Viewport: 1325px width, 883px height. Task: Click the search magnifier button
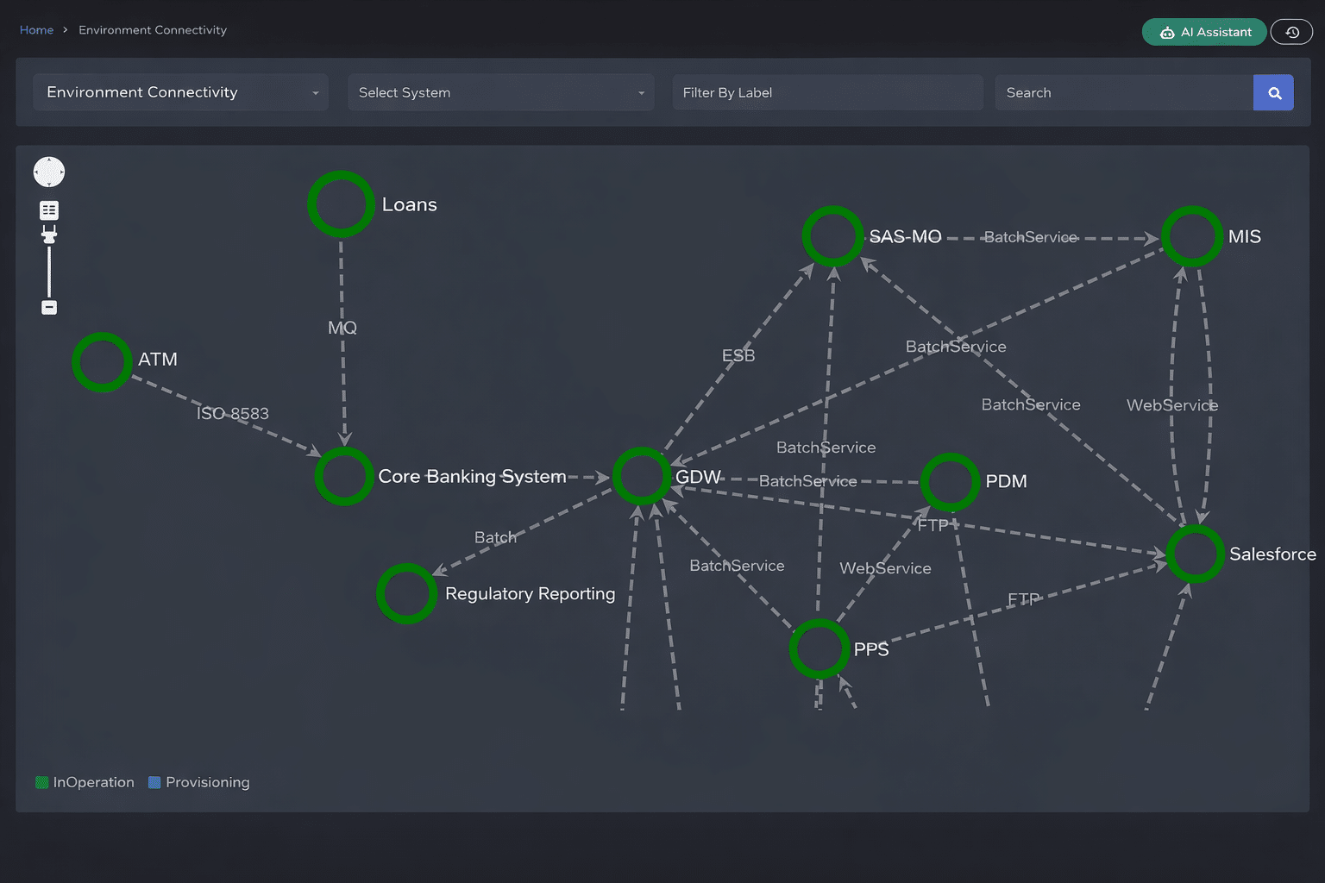[1273, 92]
